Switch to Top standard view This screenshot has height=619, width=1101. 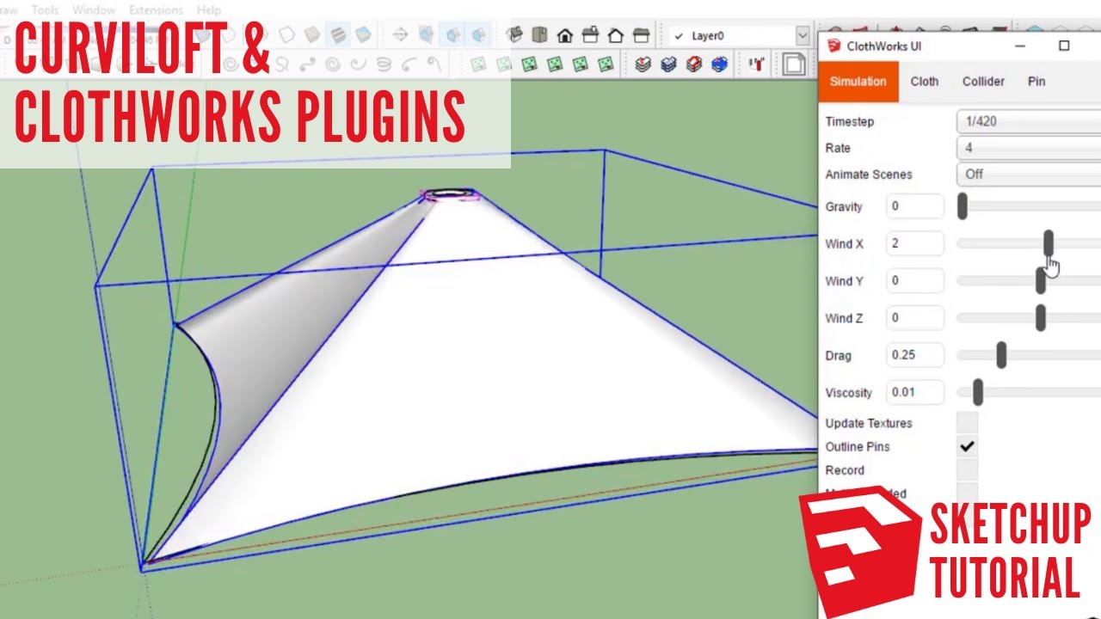click(x=539, y=35)
